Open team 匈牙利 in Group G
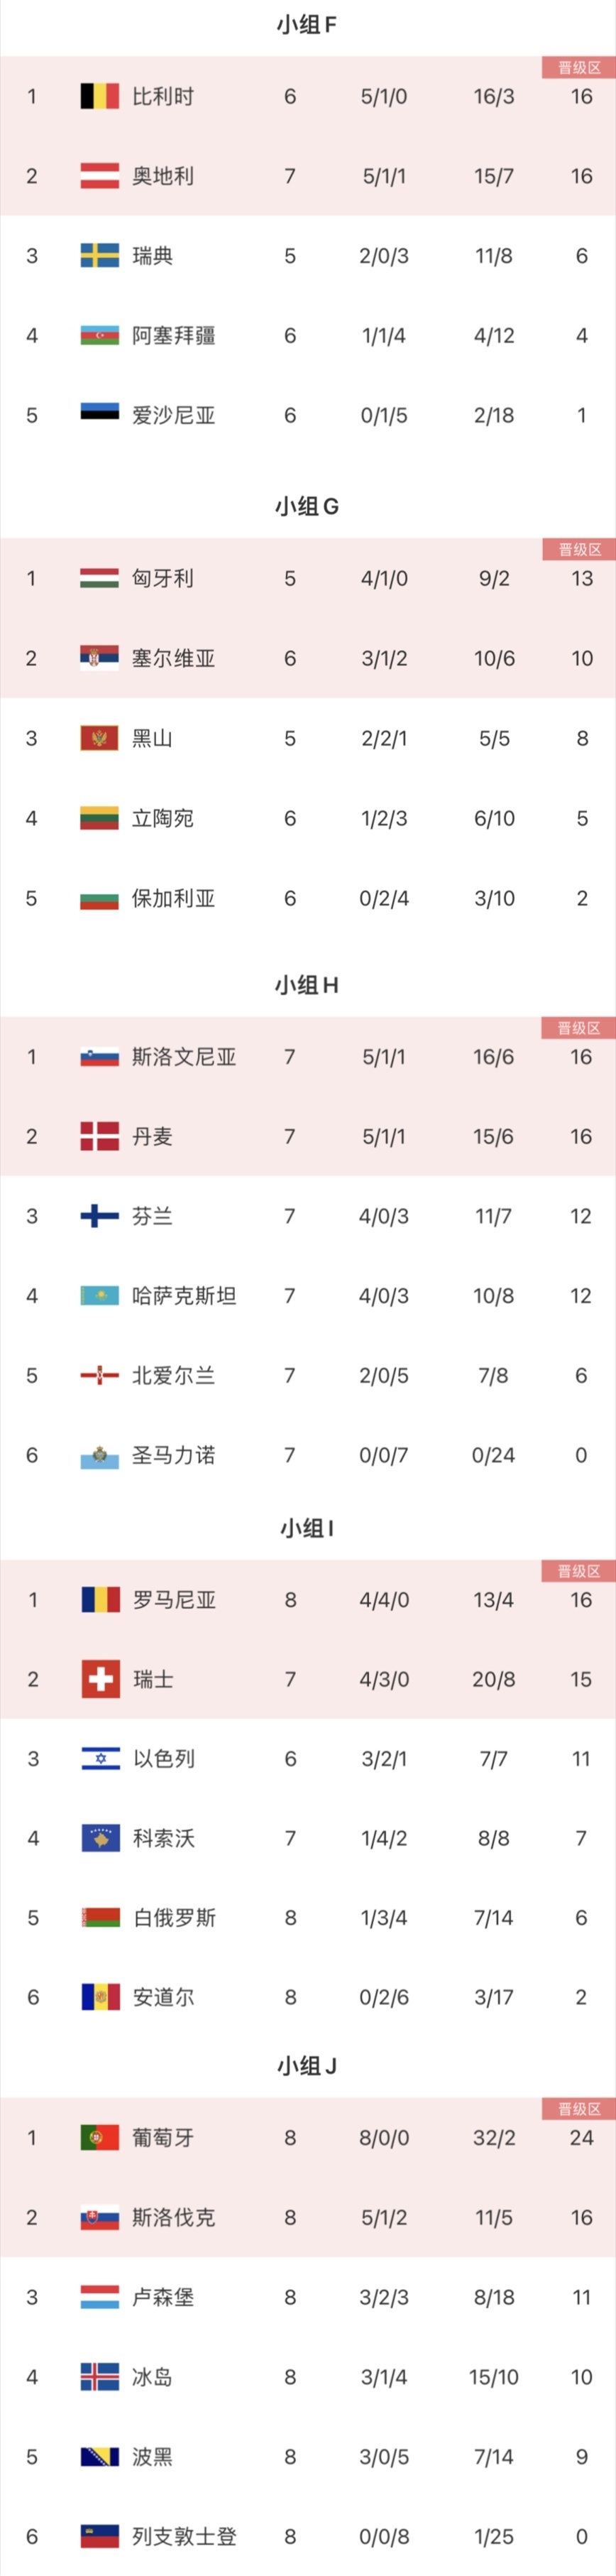Screen dimensions: 616x2576 [x=163, y=578]
